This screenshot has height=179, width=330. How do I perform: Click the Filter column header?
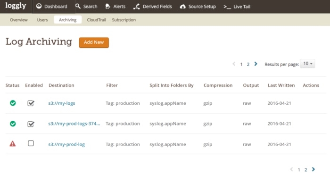coord(112,85)
